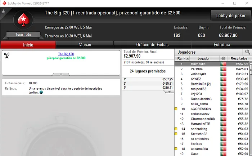Click the players list vertical scrollbar
Screen dimensions: 252x156
(250, 108)
